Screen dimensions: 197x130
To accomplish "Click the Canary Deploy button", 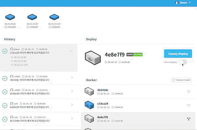I will coord(178,54).
